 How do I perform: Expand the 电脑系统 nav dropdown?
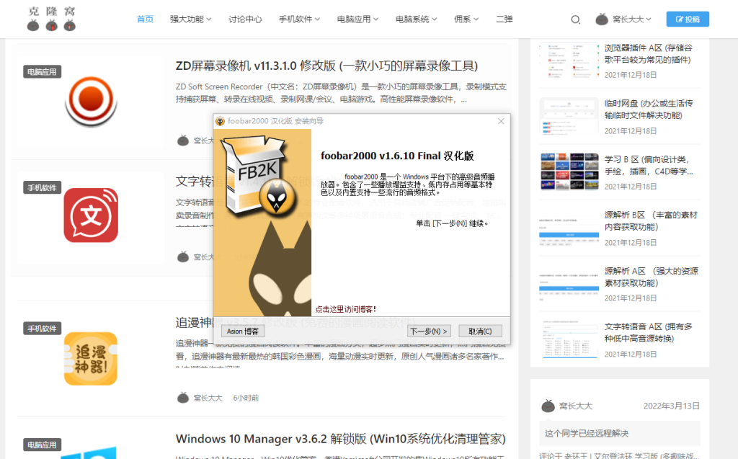[416, 19]
